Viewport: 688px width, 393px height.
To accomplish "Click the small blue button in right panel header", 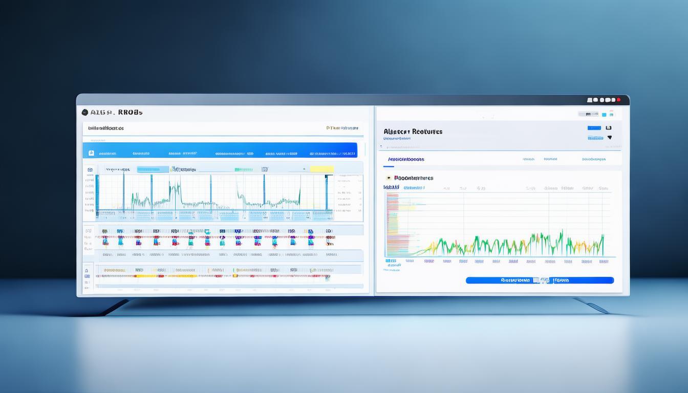I will pos(594,128).
